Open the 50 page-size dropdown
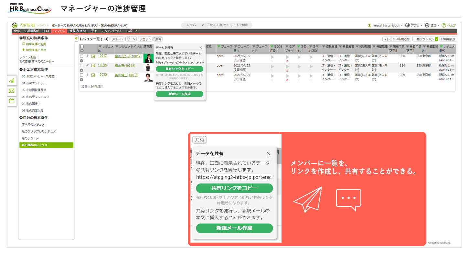Image resolution: width=468 pixels, height=262 pixels. click(131, 39)
